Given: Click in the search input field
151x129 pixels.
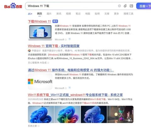Looking at the screenshot, I should point(71,6).
